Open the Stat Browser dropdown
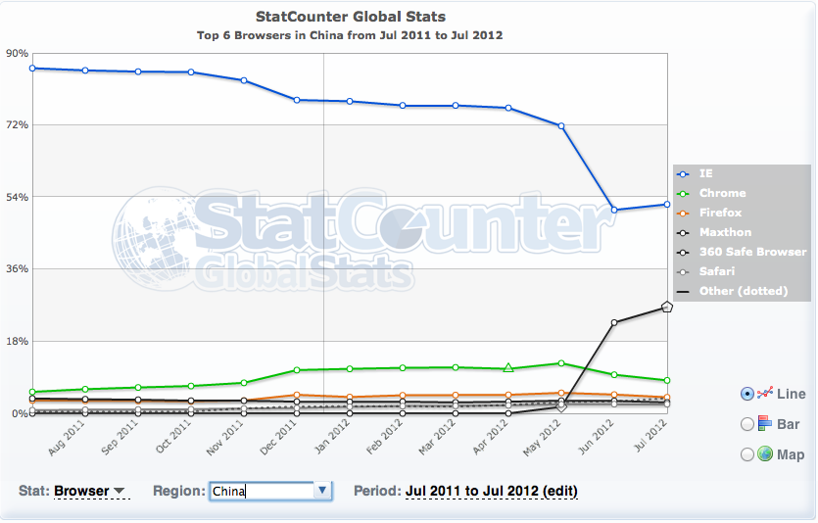The image size is (818, 523). [x=90, y=491]
